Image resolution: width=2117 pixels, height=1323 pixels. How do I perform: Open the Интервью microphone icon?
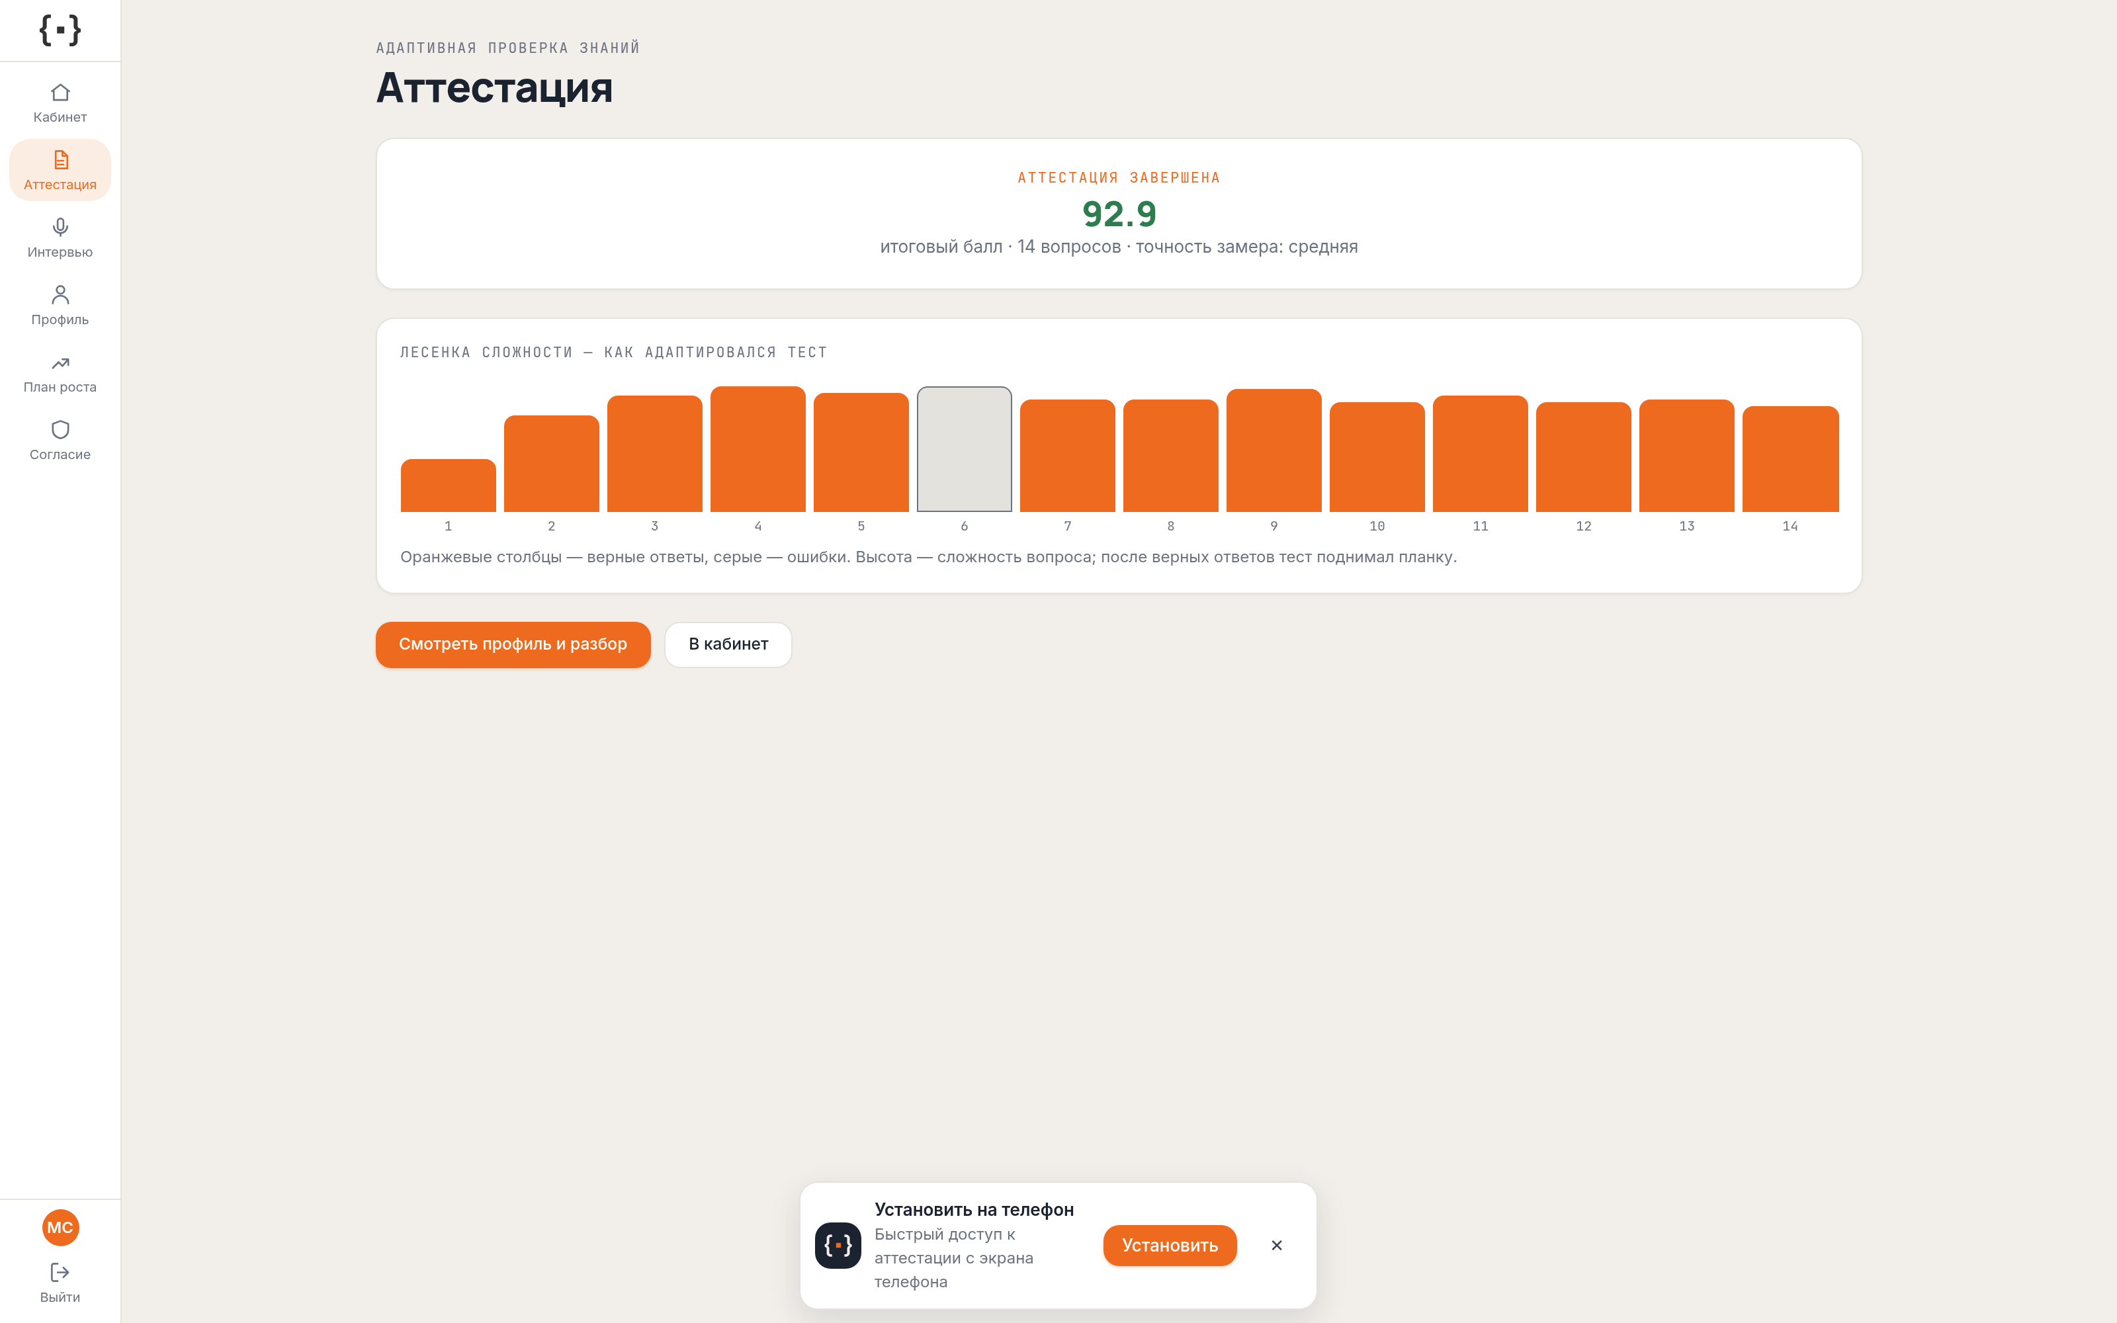point(60,228)
